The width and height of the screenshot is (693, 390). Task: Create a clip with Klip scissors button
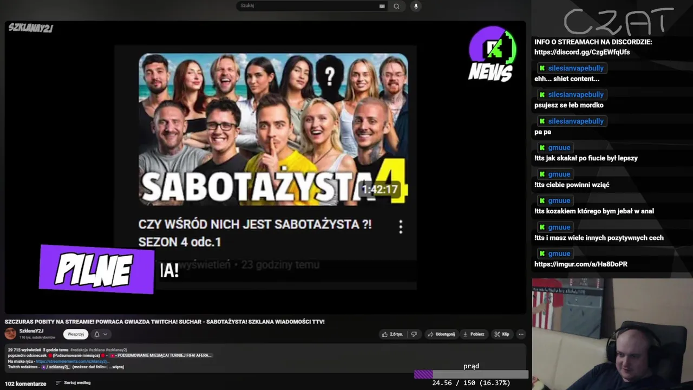[x=502, y=334]
